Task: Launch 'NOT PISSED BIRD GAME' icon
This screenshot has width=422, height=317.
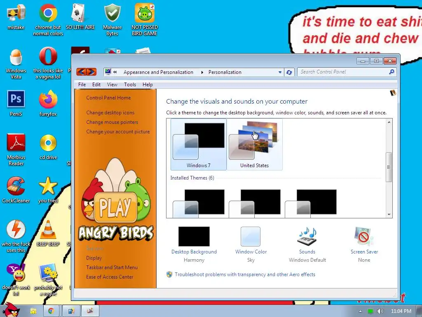Action: 145,19
